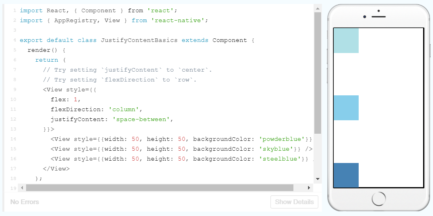Click the Show Details button

[294, 202]
